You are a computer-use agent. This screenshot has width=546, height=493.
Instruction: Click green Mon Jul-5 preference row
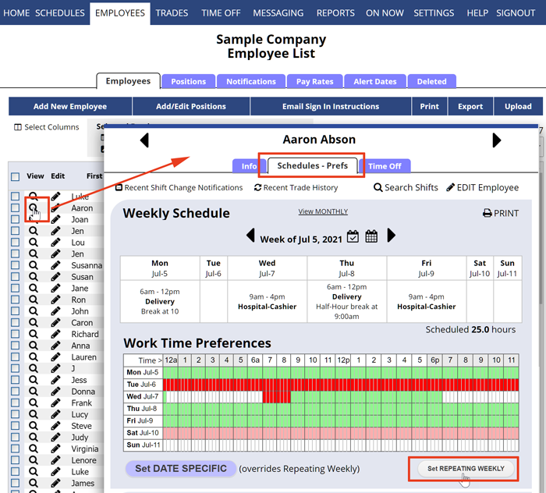click(x=341, y=373)
